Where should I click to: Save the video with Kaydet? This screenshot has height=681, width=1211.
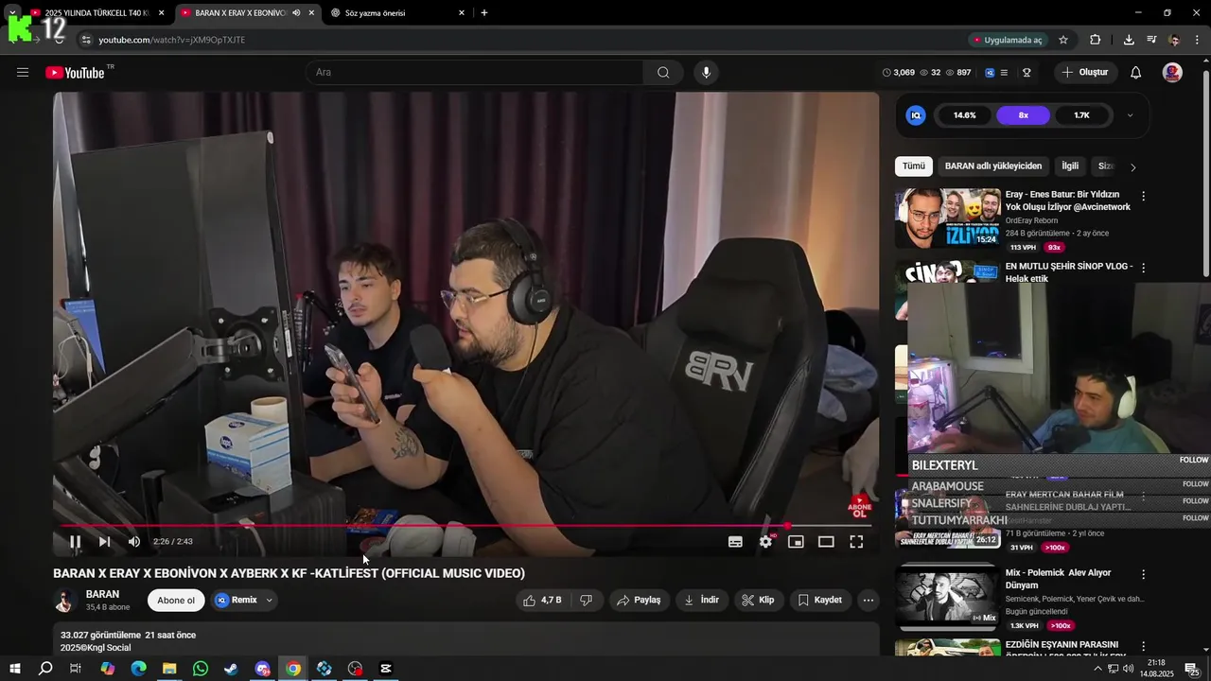click(x=820, y=601)
